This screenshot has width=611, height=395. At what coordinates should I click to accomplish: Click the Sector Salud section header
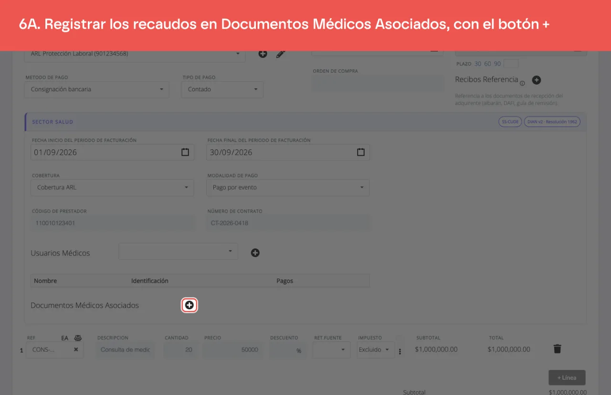pos(305,122)
